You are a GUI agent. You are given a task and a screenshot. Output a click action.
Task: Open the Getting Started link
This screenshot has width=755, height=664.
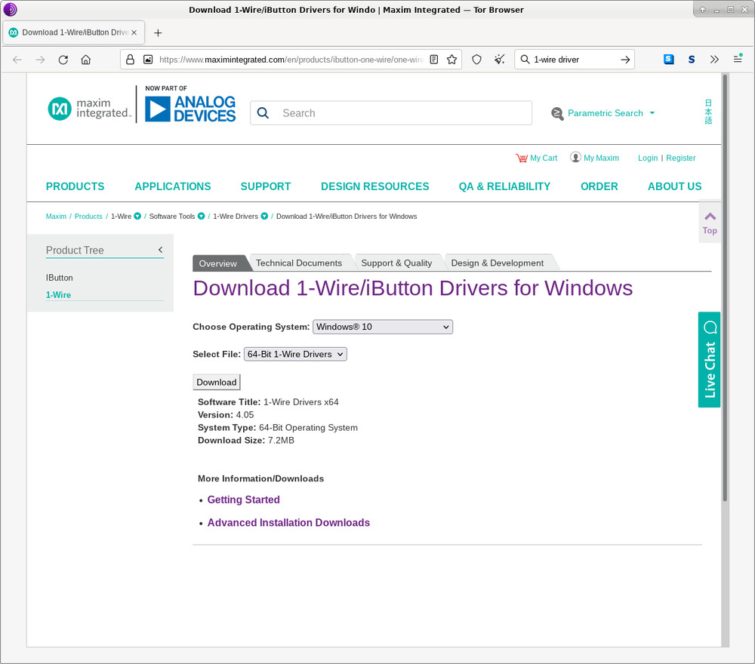point(244,500)
